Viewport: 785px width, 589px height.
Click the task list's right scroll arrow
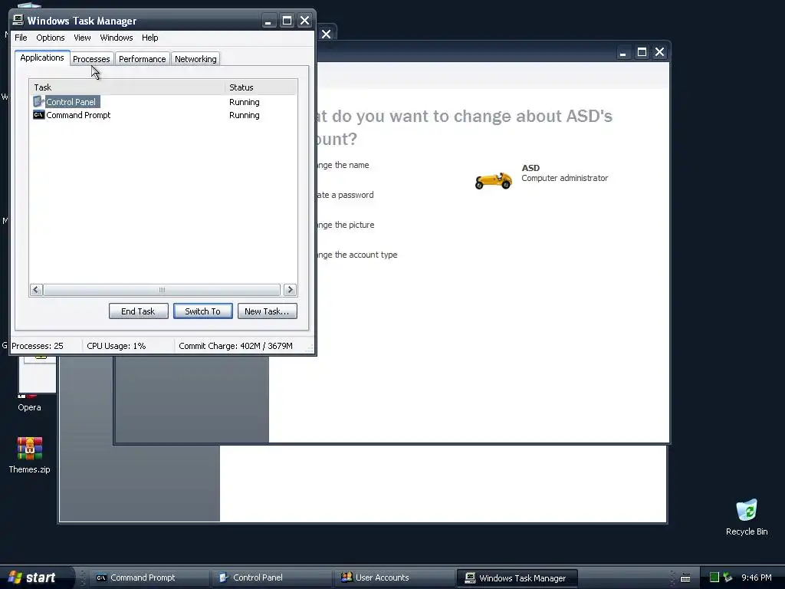click(290, 289)
